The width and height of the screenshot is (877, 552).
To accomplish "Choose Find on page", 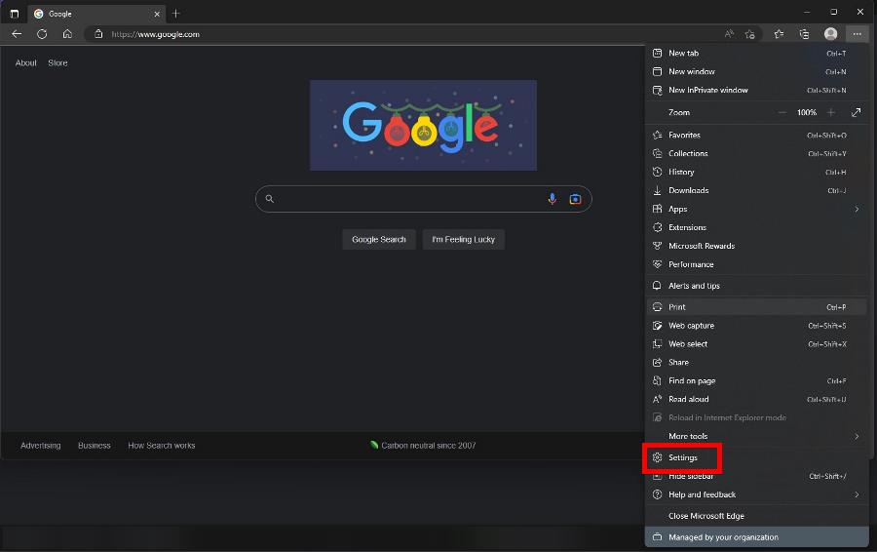I will tap(757, 380).
